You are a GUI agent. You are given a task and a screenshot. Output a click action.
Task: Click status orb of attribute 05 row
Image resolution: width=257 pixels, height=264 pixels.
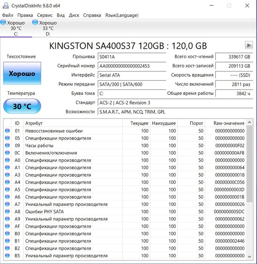point(8,138)
